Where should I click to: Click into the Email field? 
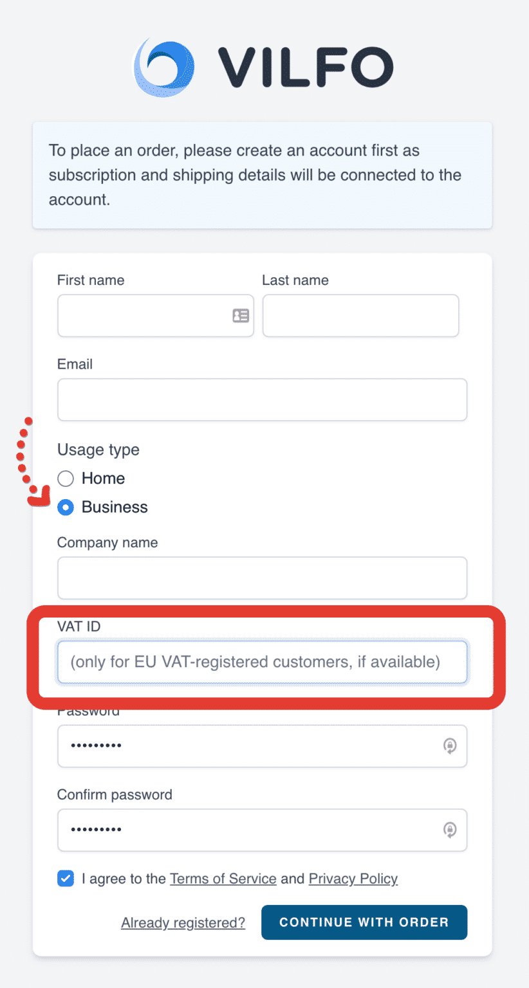262,399
